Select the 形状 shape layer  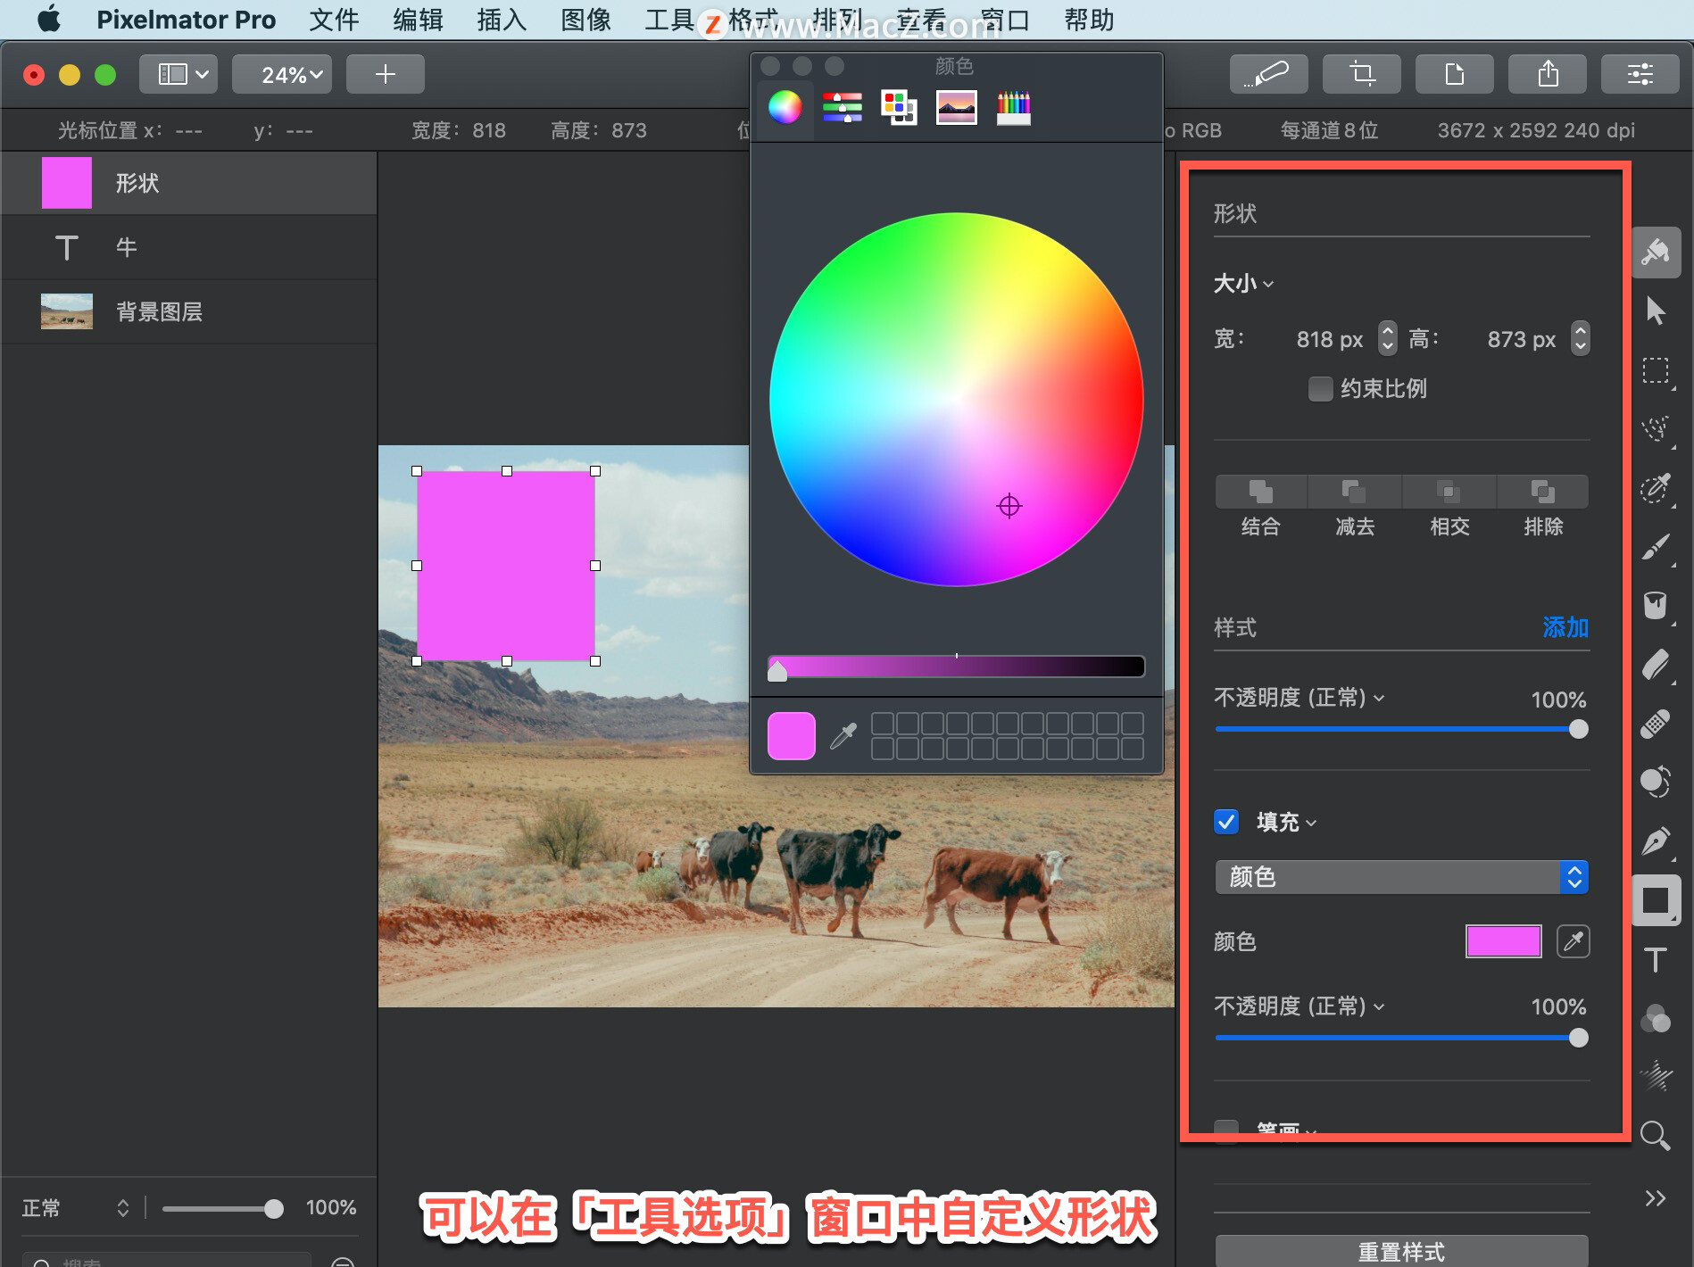coord(188,183)
